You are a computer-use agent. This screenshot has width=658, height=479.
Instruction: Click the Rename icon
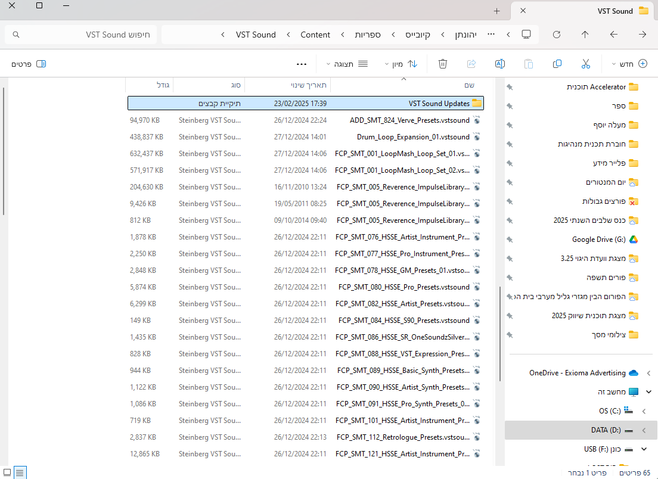(x=500, y=64)
